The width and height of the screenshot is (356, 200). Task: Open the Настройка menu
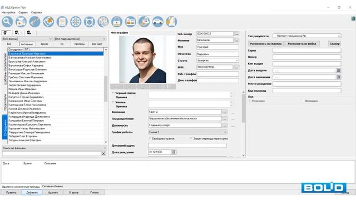(8, 12)
